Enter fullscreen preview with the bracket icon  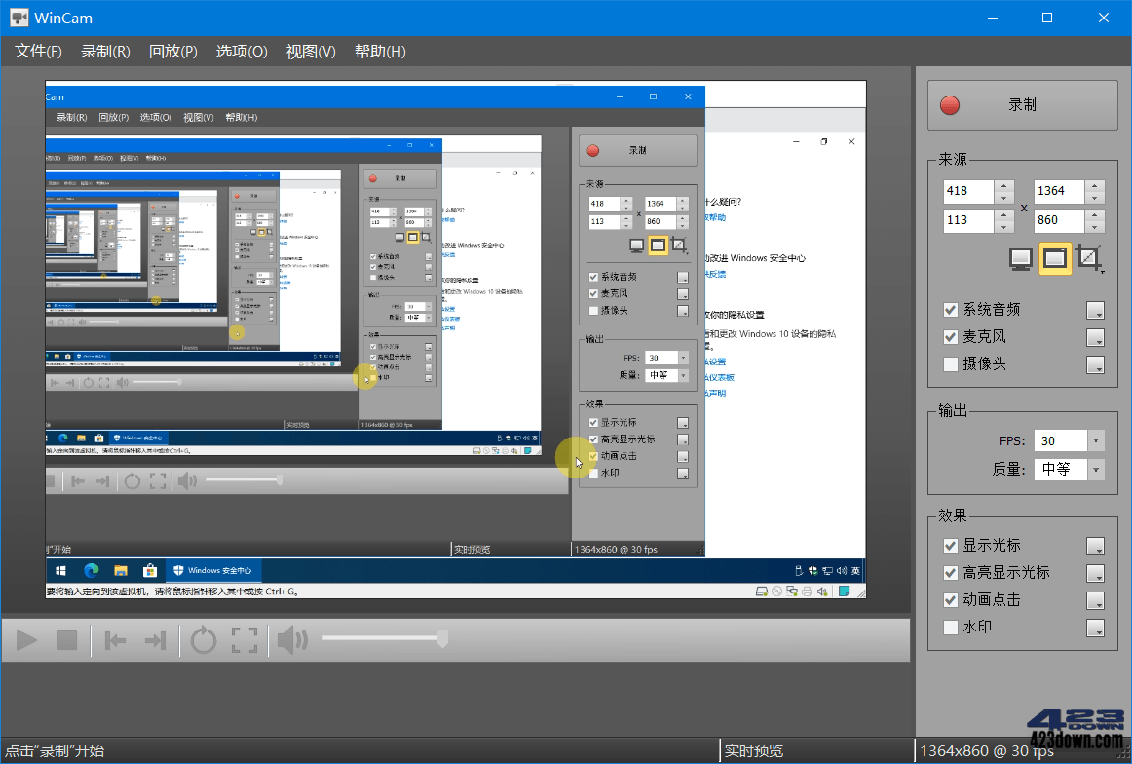coord(245,640)
